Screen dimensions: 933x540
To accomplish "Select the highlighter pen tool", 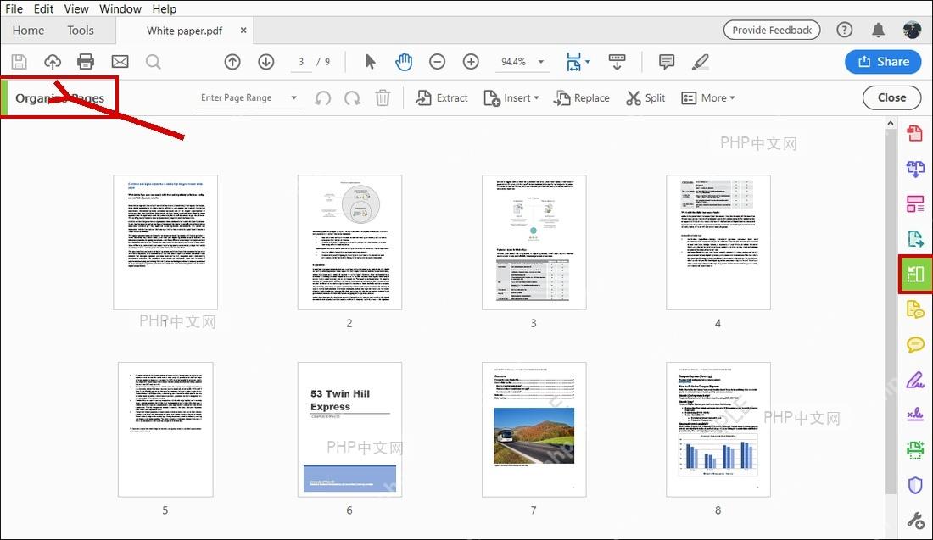I will coord(701,62).
